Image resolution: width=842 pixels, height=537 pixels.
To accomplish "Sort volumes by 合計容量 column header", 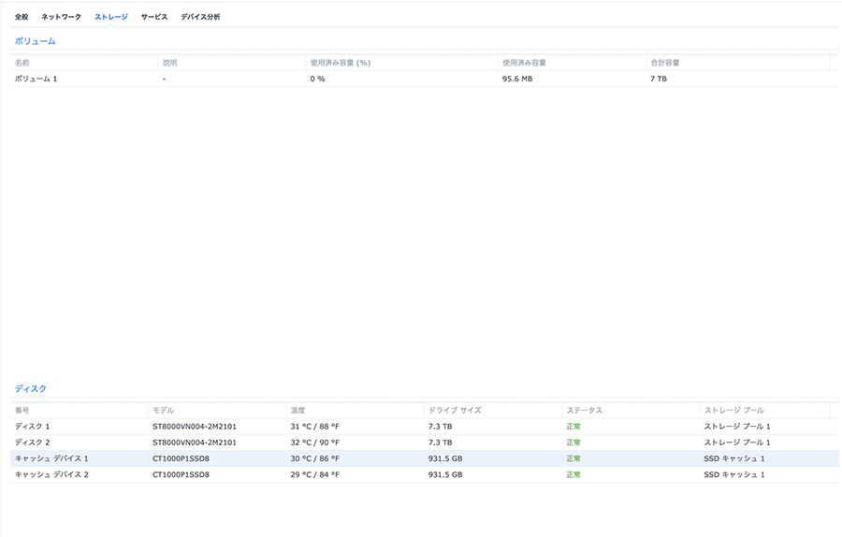I will [665, 63].
